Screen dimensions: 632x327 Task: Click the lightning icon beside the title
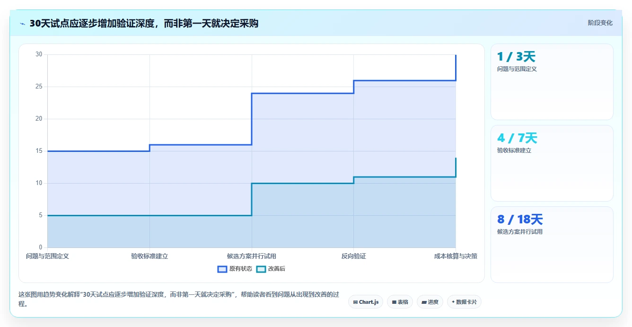point(22,24)
